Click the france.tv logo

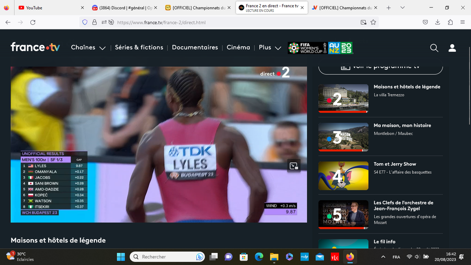coord(35,47)
